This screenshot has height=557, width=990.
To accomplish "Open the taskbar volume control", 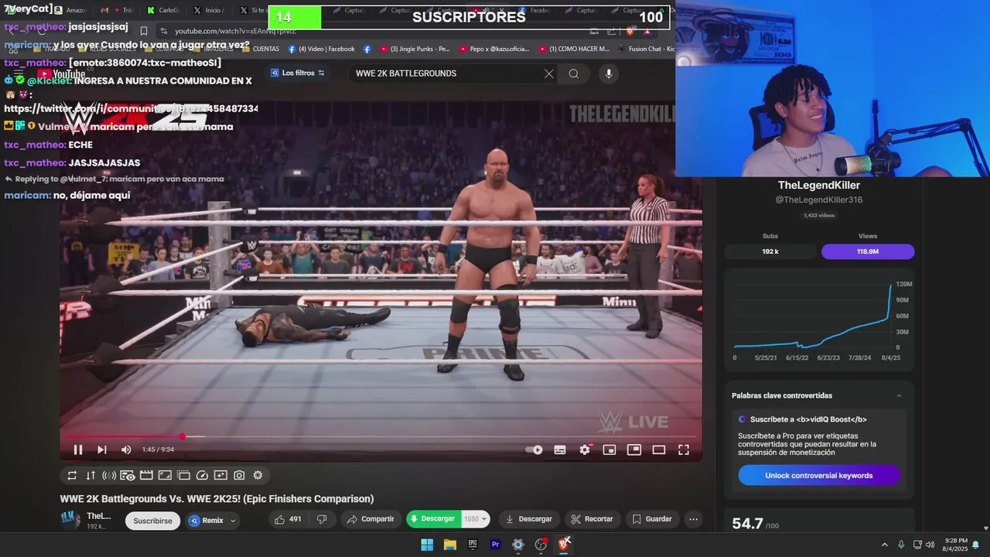I will (x=930, y=545).
